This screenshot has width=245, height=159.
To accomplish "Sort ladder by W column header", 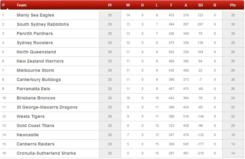I will (x=128, y=5).
